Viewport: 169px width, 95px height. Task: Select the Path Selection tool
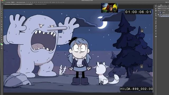pyautogui.click(x=2, y=35)
